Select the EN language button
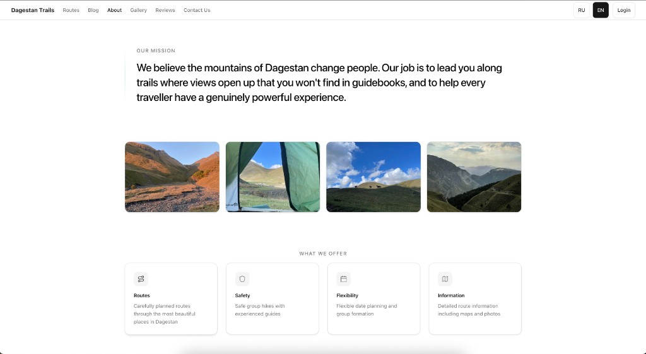The image size is (646, 354). [601, 10]
